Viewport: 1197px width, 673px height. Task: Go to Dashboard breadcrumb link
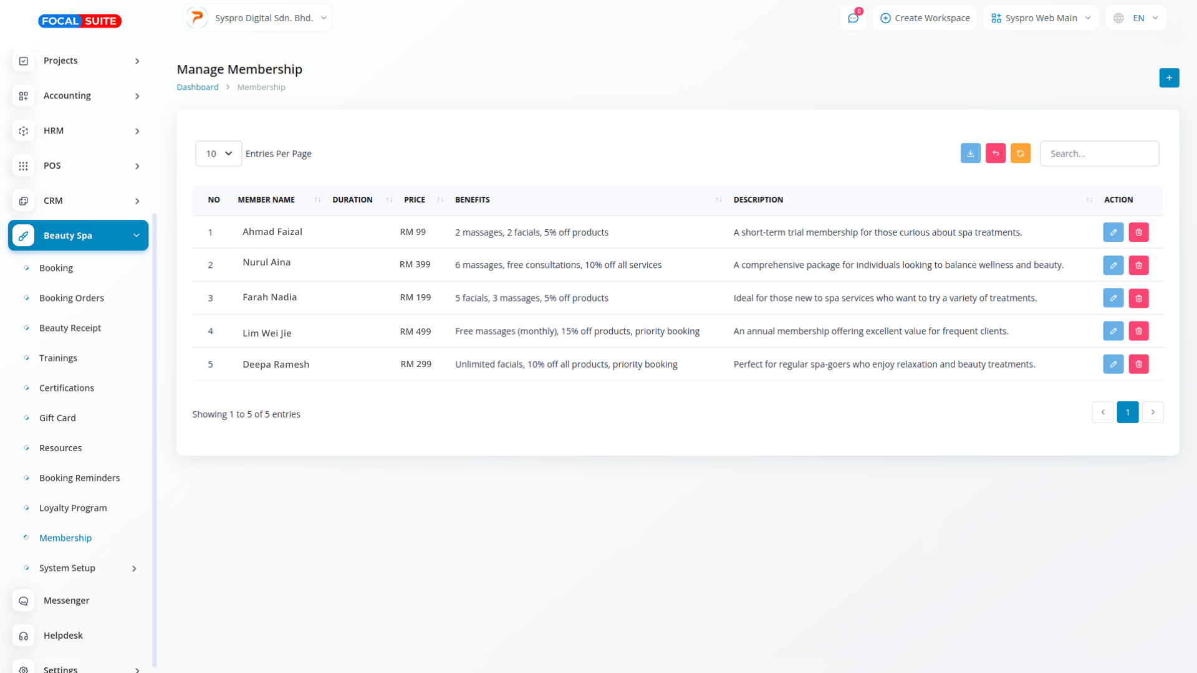(x=197, y=87)
